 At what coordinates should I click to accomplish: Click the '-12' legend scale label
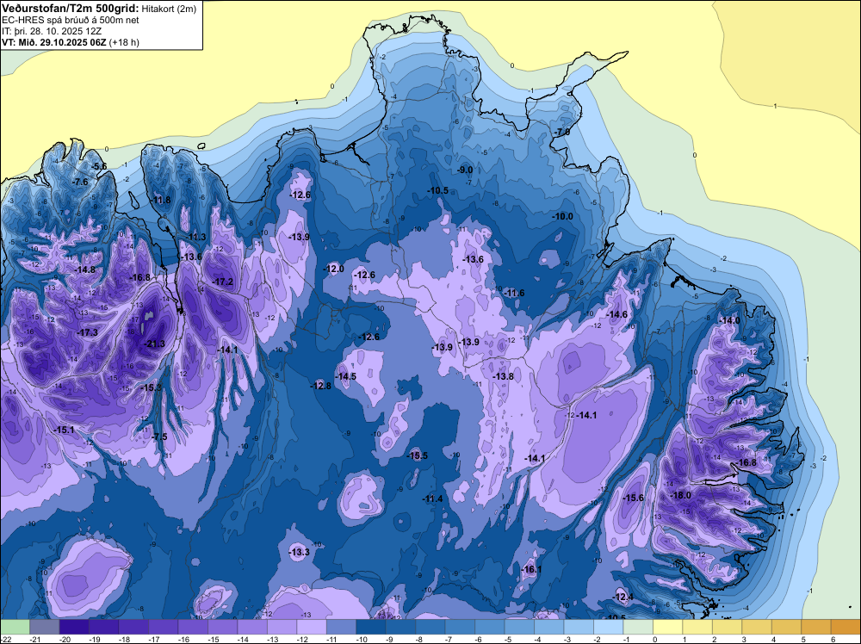302,639
